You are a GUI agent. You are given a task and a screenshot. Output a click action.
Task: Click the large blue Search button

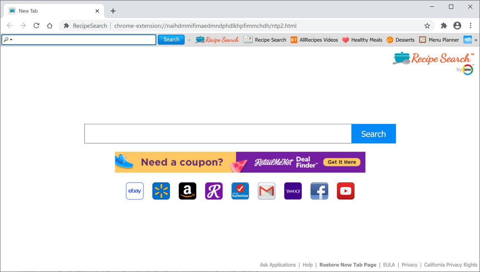[x=374, y=134]
